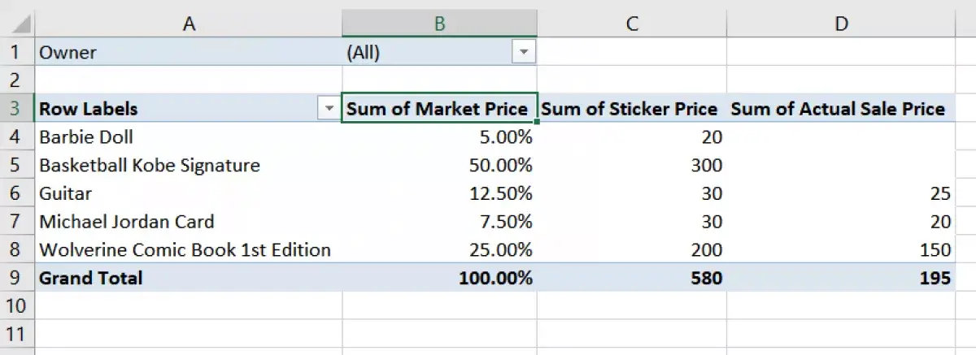Select column D header
Screen dimensions: 976x355
click(x=841, y=24)
